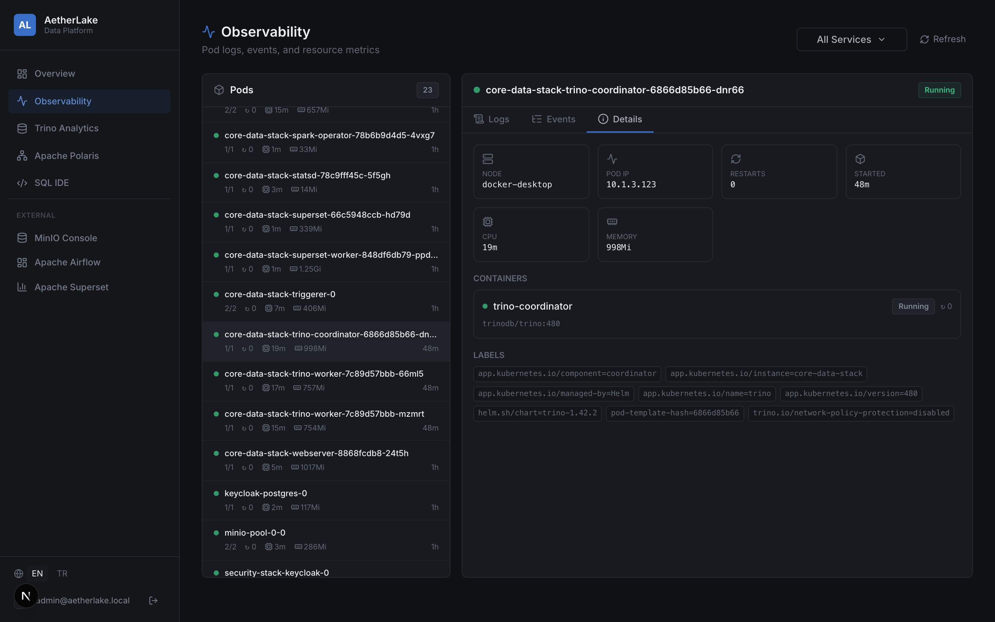Screen dimensions: 995x622
Task: Click the trinodb/trino:480 image text
Action: pos(521,324)
